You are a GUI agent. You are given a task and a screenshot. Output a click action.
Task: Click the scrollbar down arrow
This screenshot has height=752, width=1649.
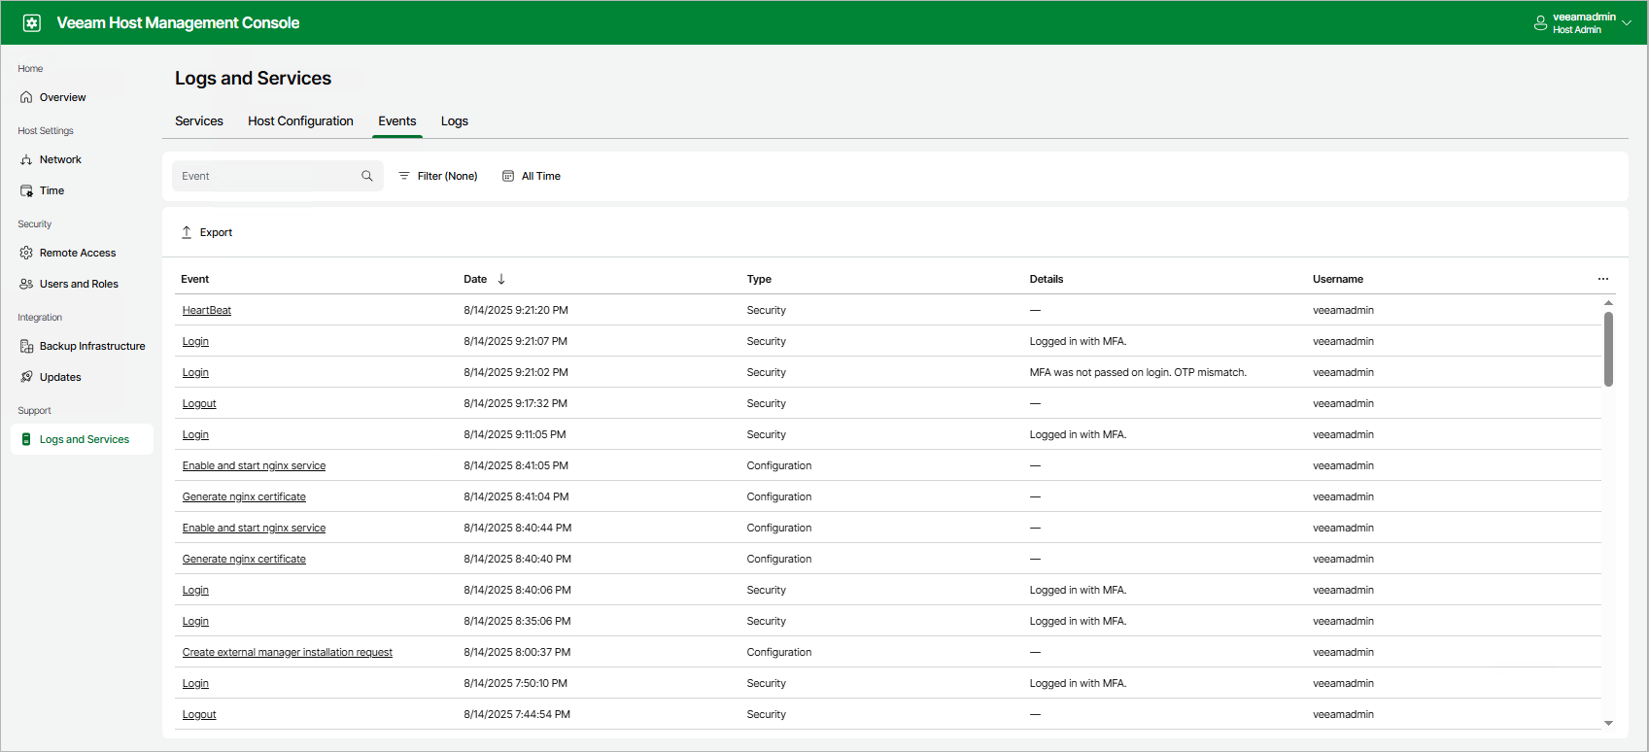(1608, 723)
